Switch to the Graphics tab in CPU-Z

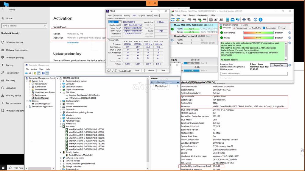[x=142, y=15]
